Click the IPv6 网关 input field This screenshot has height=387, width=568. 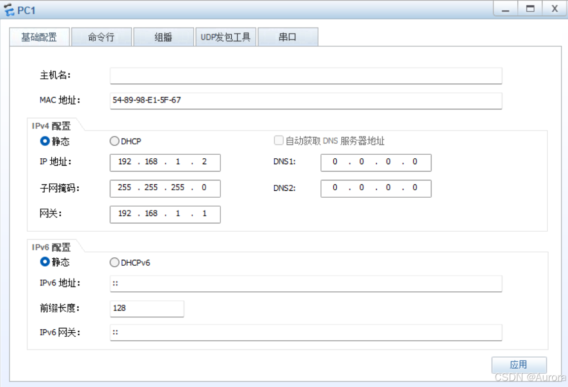306,332
